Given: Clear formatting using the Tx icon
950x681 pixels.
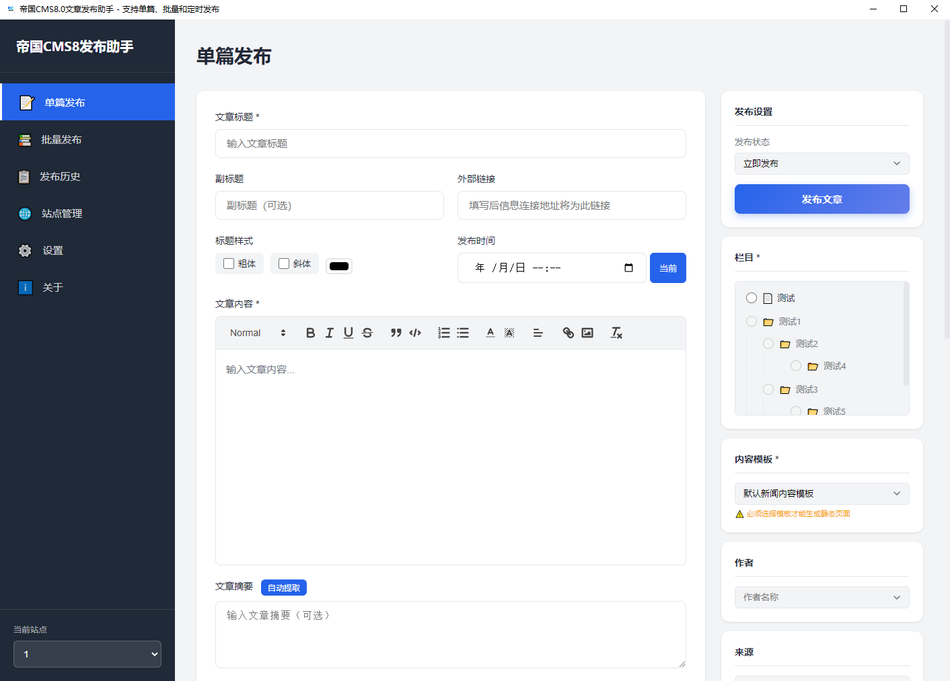Looking at the screenshot, I should (616, 332).
